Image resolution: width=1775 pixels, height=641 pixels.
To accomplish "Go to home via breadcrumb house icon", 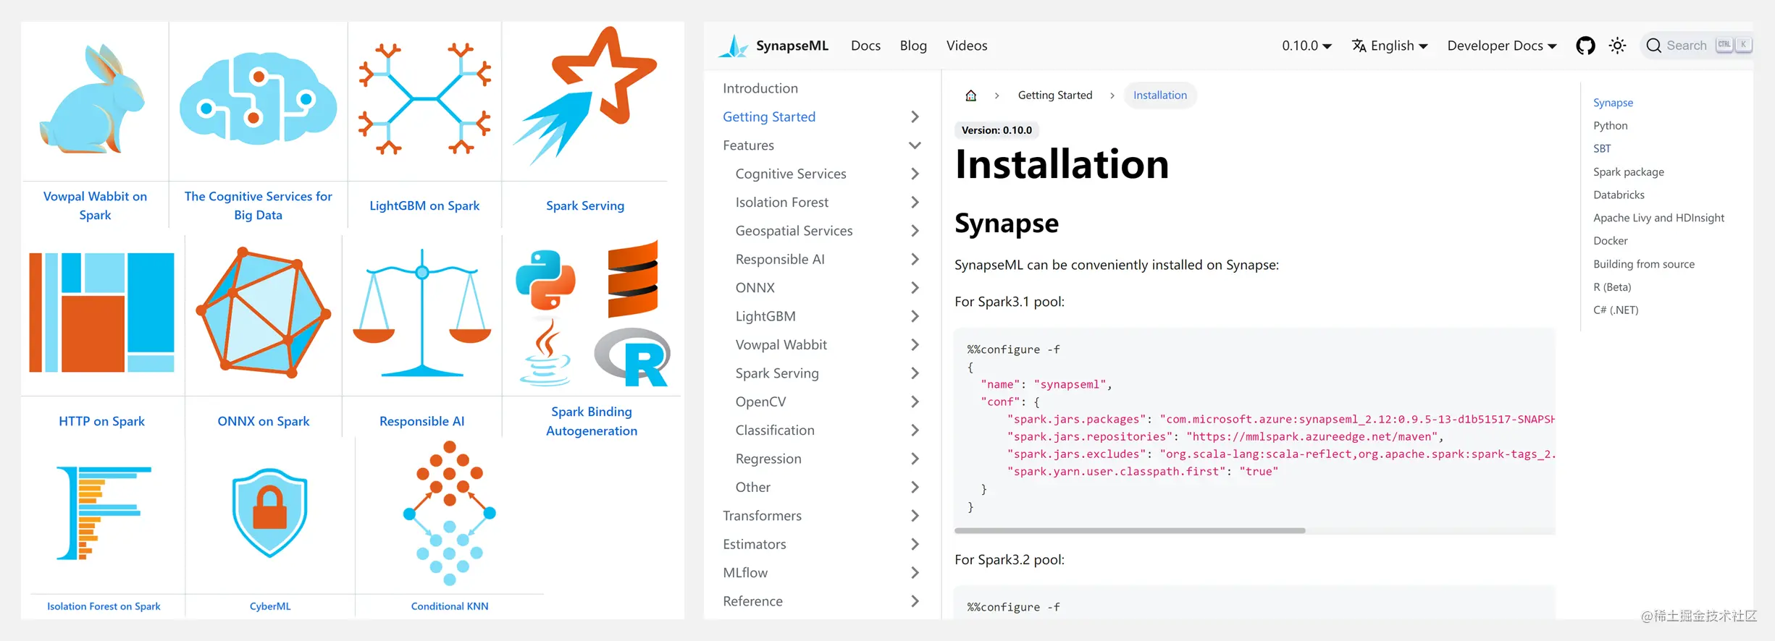I will pos(971,95).
